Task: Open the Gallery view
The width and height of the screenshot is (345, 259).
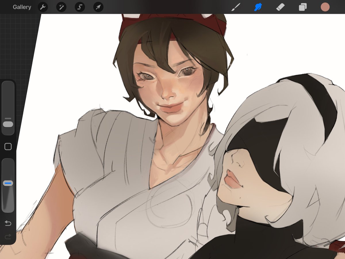Action: tap(22, 7)
